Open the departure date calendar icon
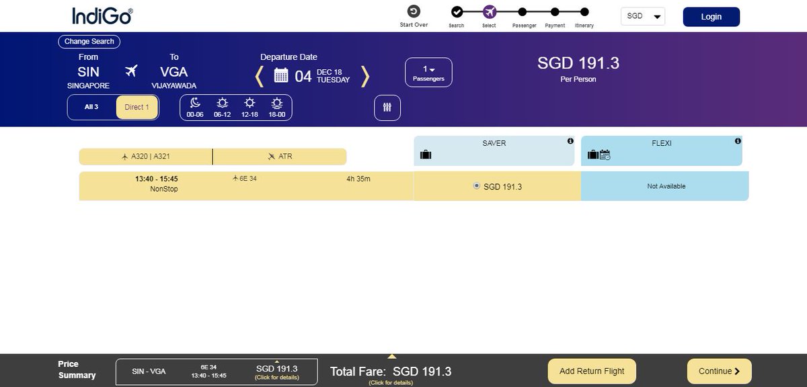The image size is (807, 387). pyautogui.click(x=281, y=75)
